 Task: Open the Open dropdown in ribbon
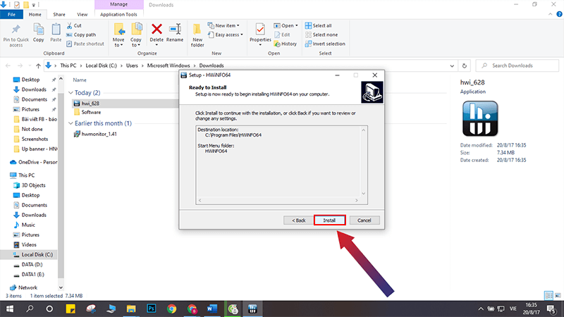click(286, 25)
